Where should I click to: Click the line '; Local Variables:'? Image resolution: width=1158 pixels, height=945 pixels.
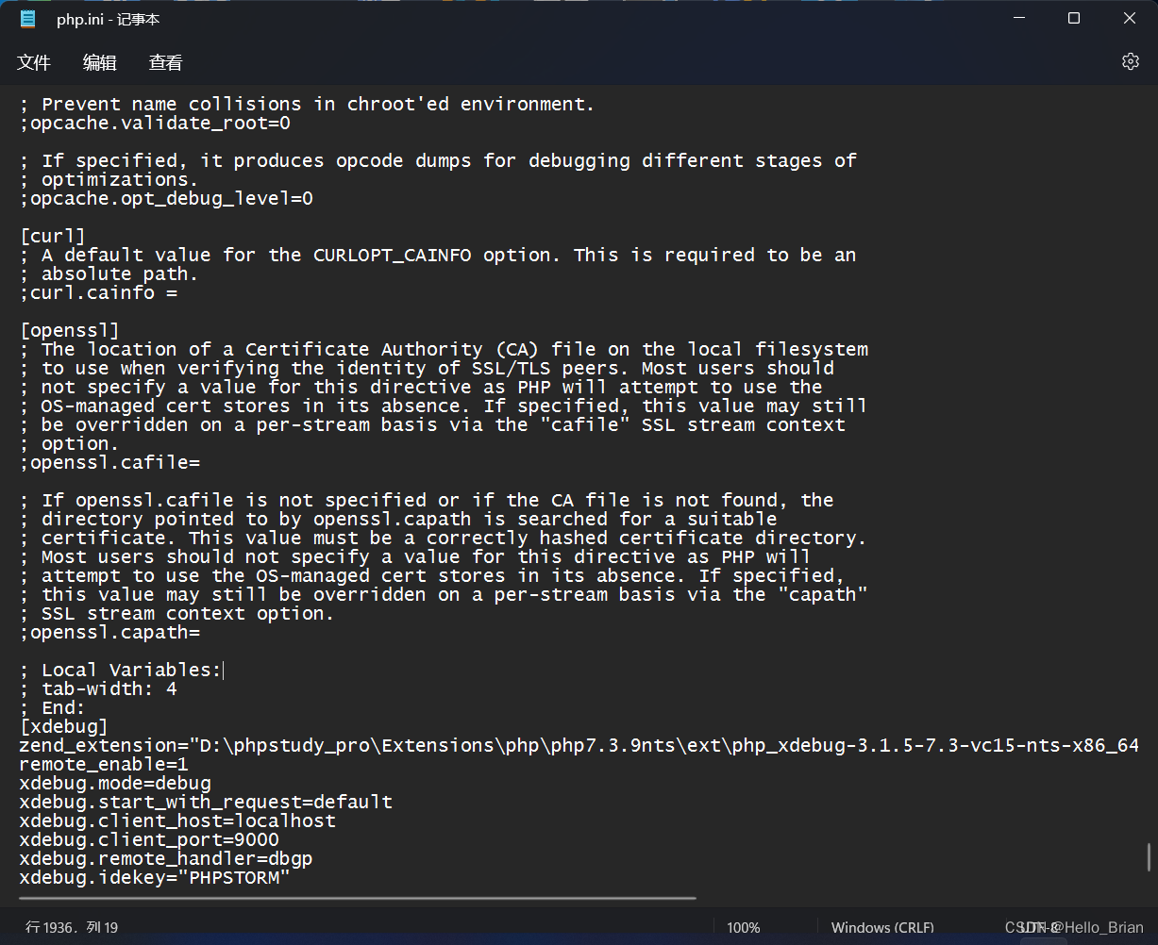(121, 670)
